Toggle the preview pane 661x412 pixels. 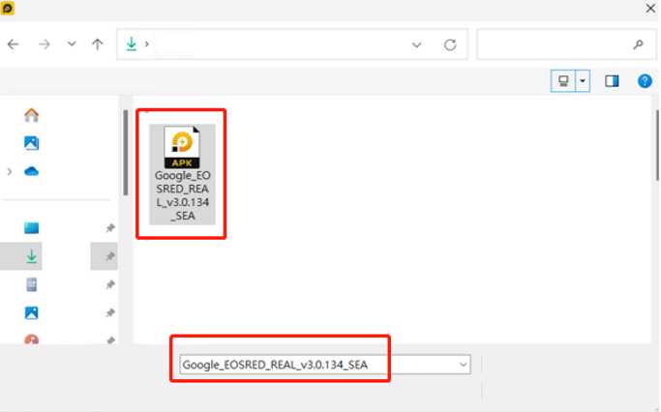612,81
